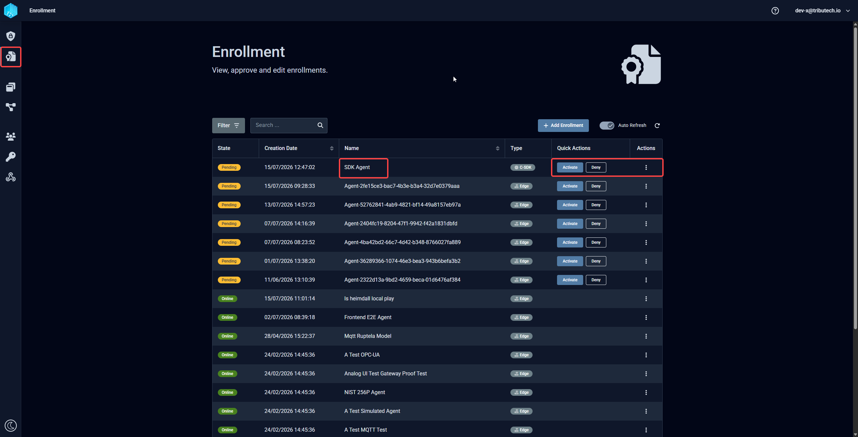Viewport: 858px width, 437px height.
Task: Open the Enrollment certificate sidebar icon
Action: click(11, 57)
